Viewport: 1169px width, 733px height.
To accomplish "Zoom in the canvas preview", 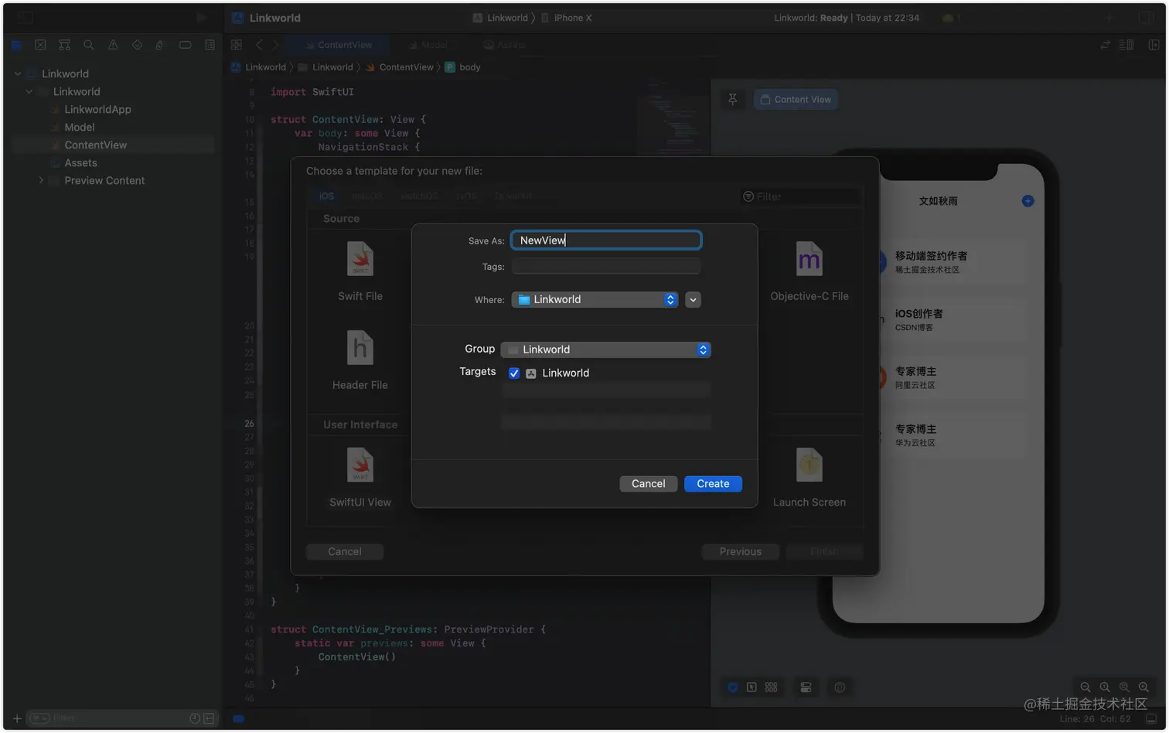I will tap(1143, 687).
